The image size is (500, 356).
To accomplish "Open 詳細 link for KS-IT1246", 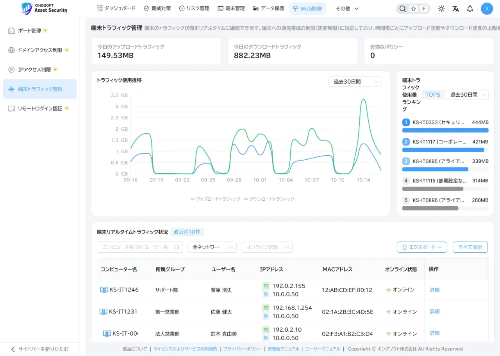I will click(x=435, y=290).
